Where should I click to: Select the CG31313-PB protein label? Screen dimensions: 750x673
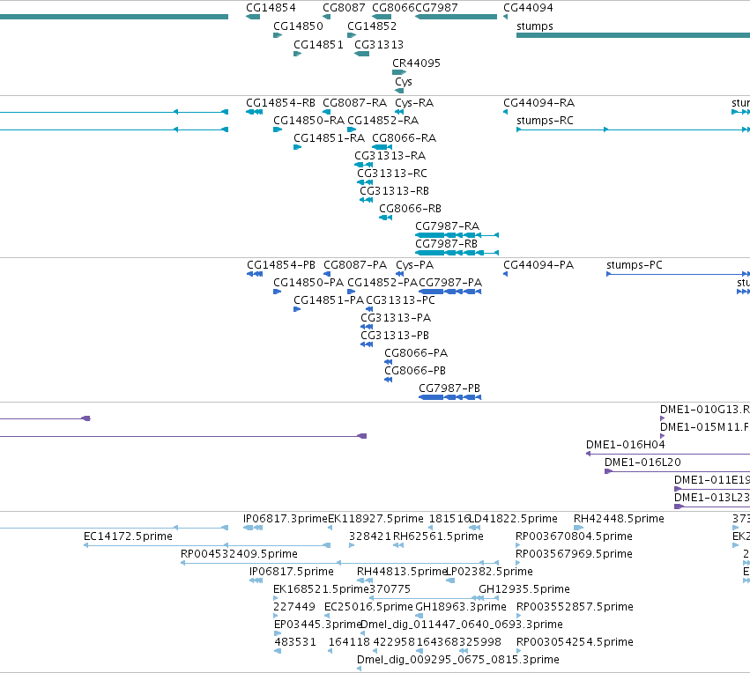coord(395,336)
